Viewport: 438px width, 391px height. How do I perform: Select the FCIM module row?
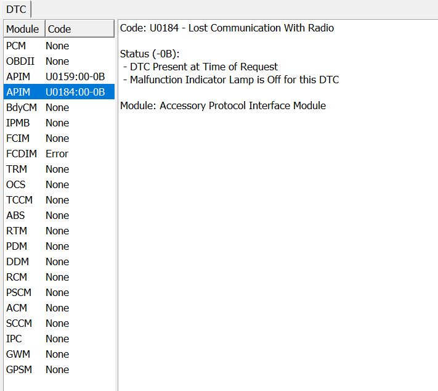pyautogui.click(x=59, y=138)
